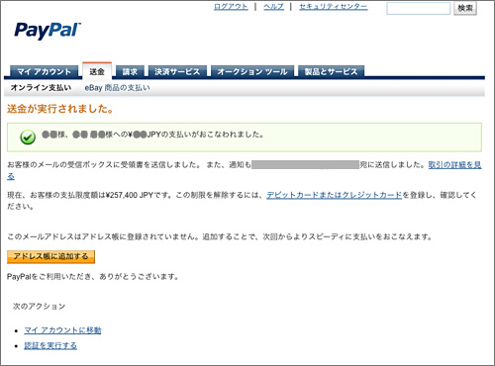Click the 送金が実行されました heading

point(59,109)
